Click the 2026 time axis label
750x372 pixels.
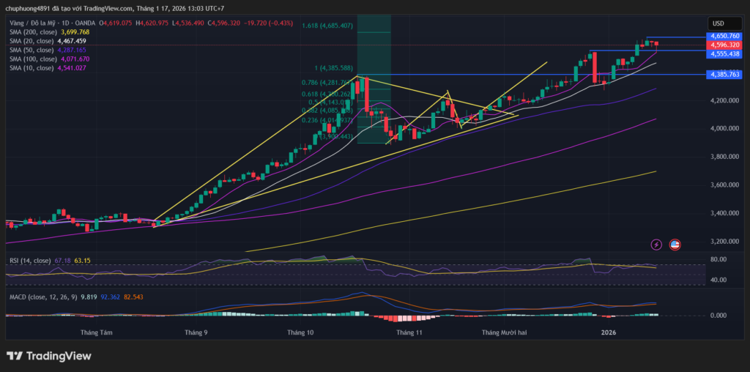coord(609,332)
